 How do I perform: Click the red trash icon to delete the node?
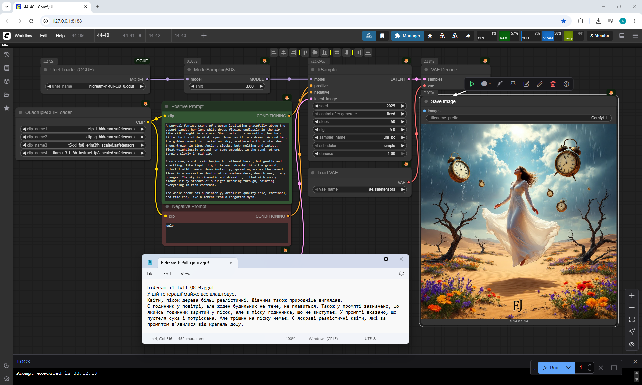pyautogui.click(x=553, y=84)
